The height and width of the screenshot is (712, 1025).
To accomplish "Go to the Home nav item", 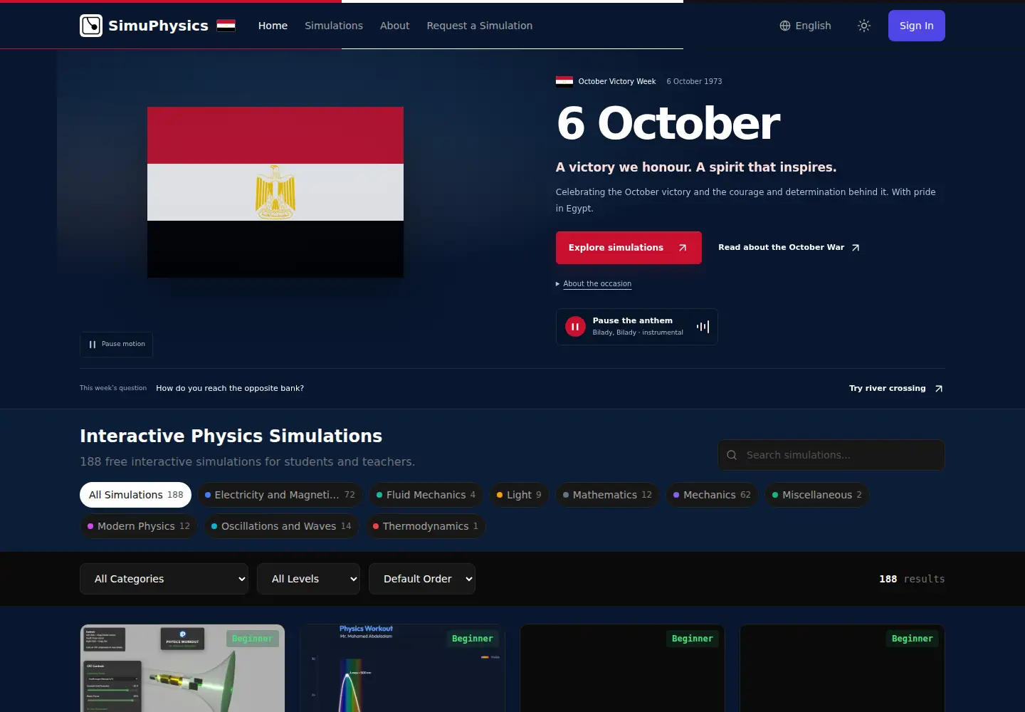I will point(273,26).
